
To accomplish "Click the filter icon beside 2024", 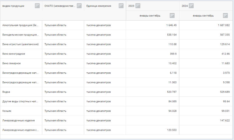I will pos(191,6).
